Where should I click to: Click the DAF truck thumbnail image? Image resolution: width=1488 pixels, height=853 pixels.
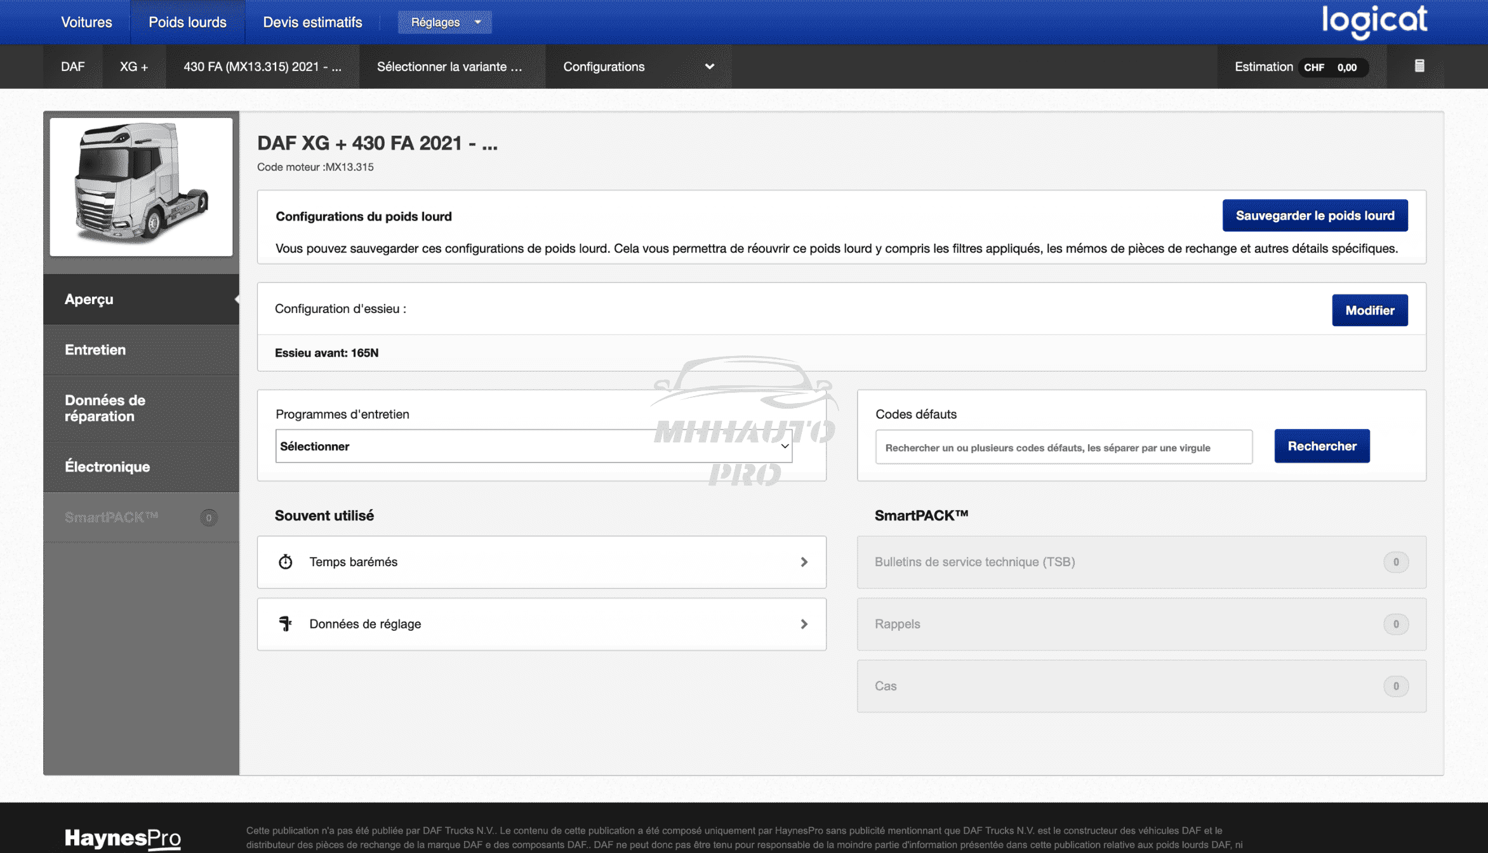[x=141, y=187]
